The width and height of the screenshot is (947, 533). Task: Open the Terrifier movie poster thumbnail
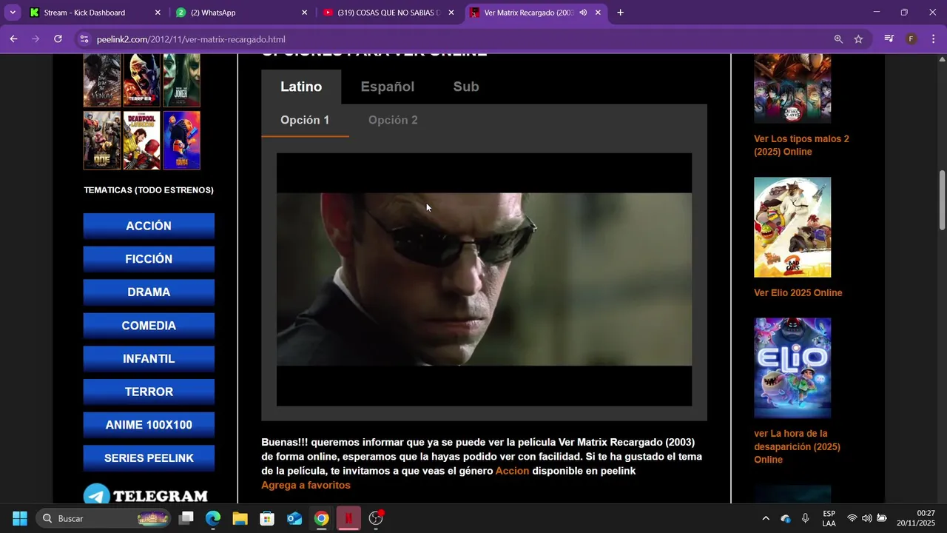pos(142,81)
